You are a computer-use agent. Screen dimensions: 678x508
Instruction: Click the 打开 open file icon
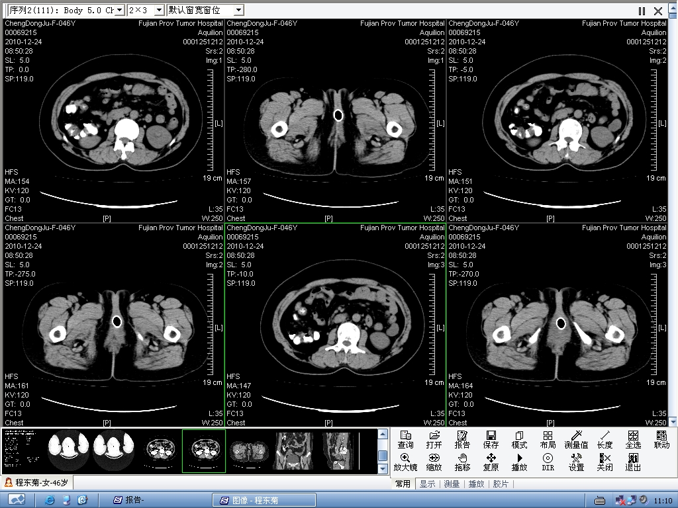click(434, 440)
